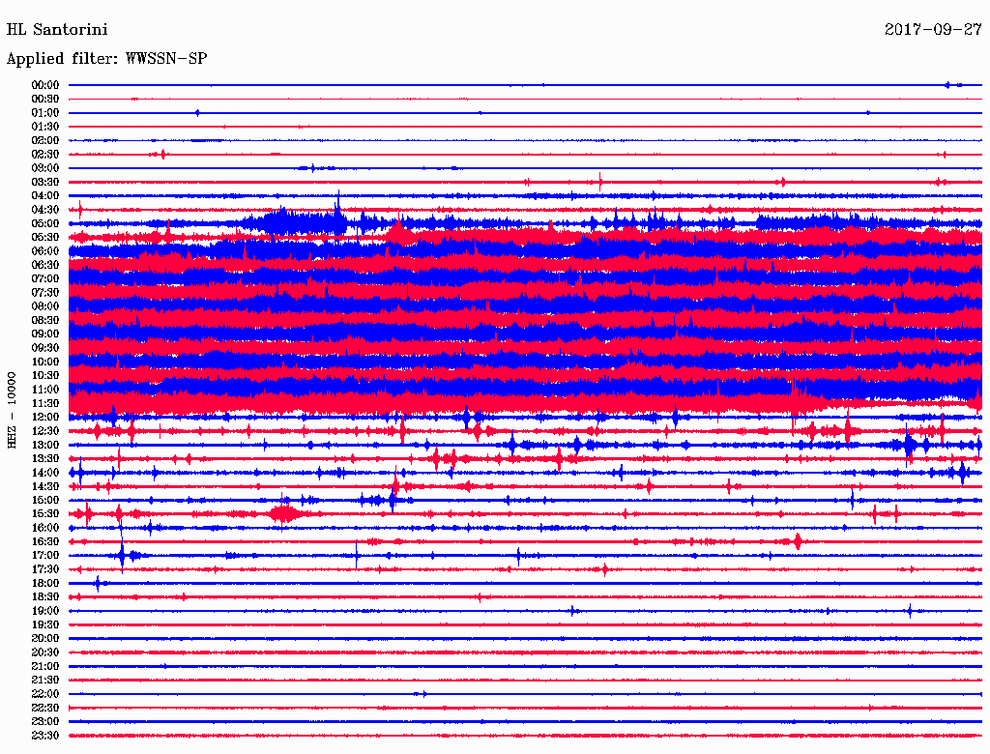Viewport: 990px width, 754px height.
Task: Click the 'HL Santorini' station title
Action: click(57, 30)
